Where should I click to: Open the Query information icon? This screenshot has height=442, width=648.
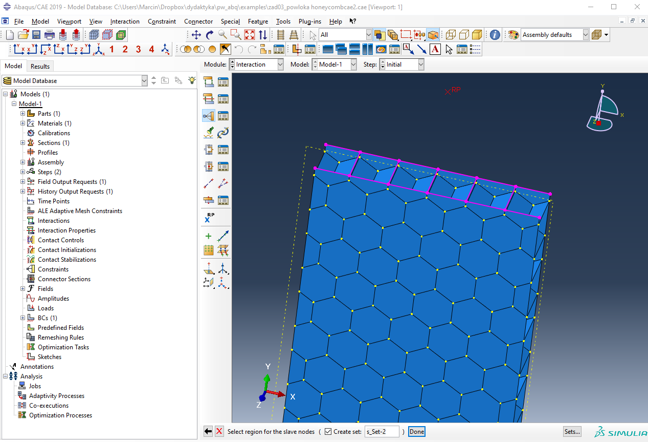[495, 35]
